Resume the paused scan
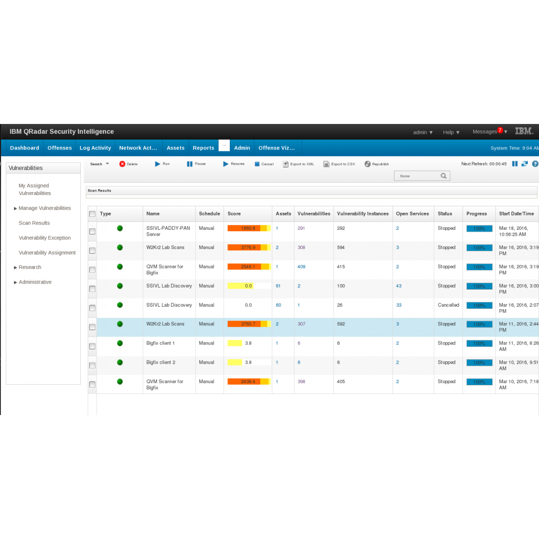Image resolution: width=539 pixels, height=539 pixels. click(x=234, y=164)
